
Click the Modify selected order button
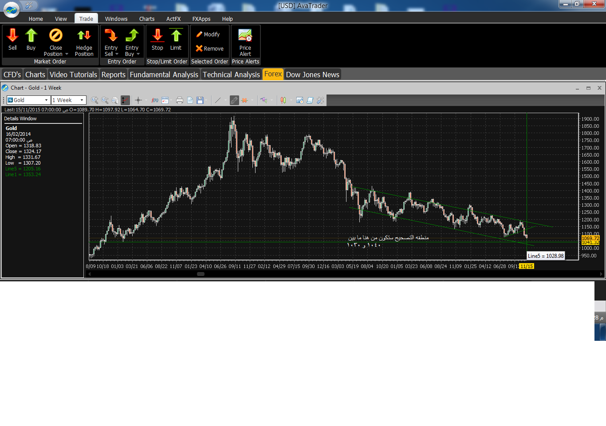tap(208, 34)
